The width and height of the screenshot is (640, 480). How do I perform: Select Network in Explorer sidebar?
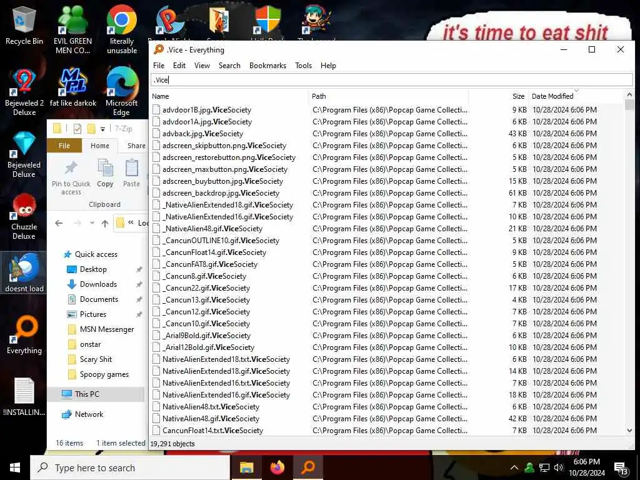click(89, 414)
